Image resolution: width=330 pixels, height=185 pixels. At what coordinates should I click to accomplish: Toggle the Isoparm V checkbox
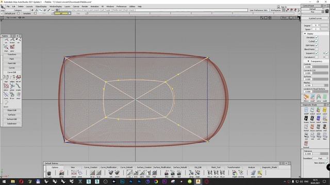pos(327,53)
